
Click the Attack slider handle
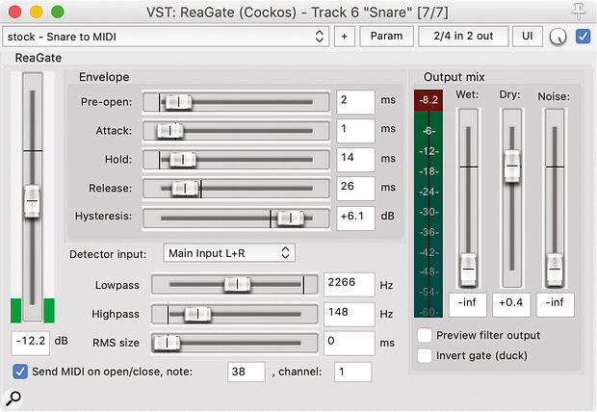point(169,131)
